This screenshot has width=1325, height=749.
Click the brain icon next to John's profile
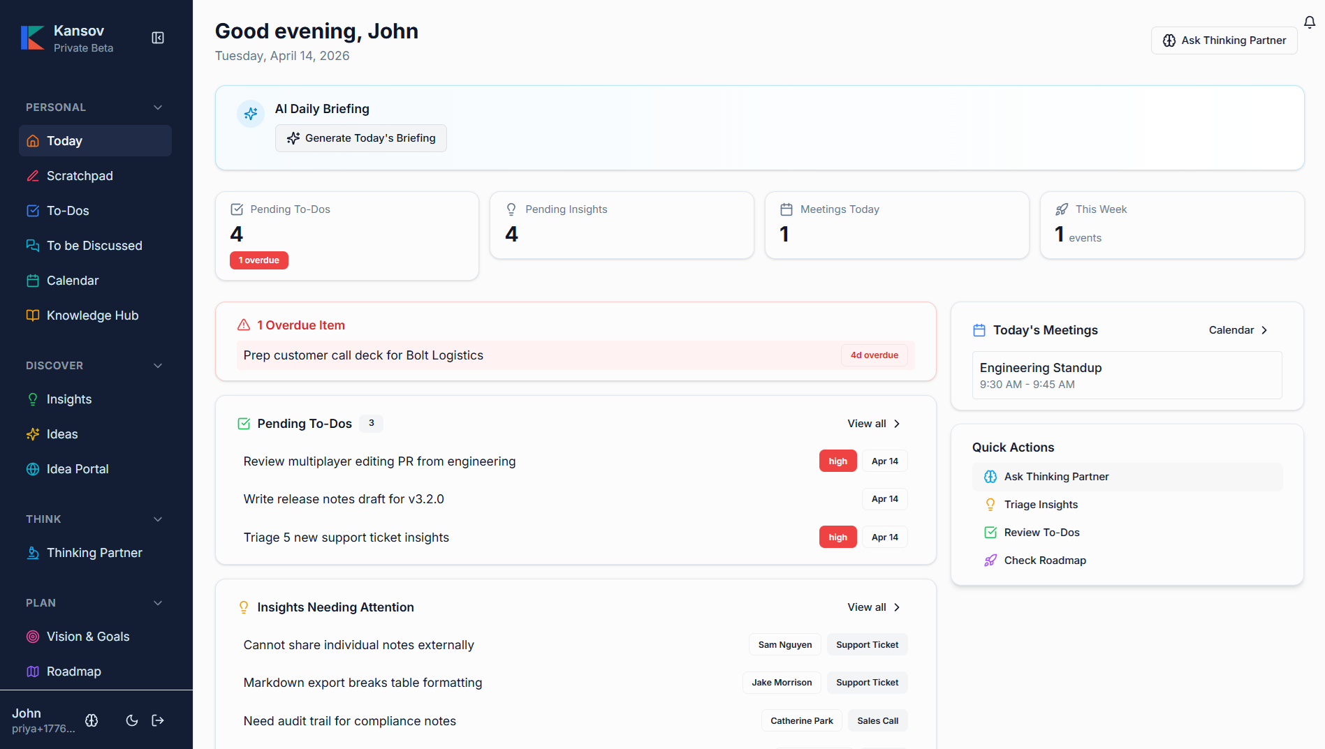91,720
